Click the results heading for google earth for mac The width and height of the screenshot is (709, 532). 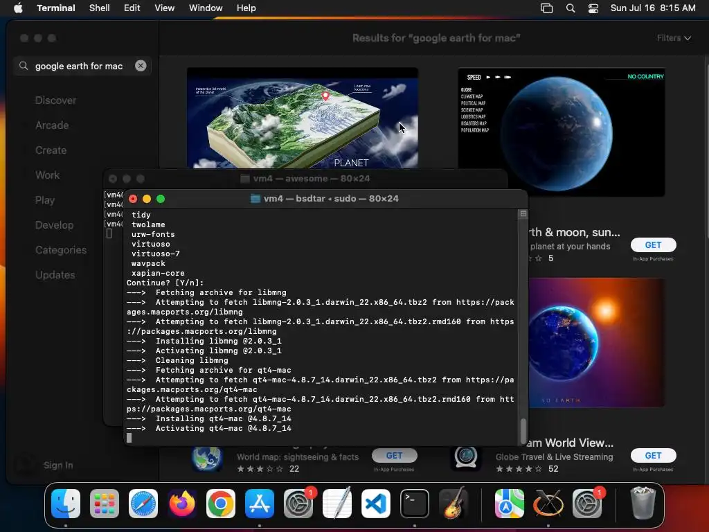(x=436, y=38)
